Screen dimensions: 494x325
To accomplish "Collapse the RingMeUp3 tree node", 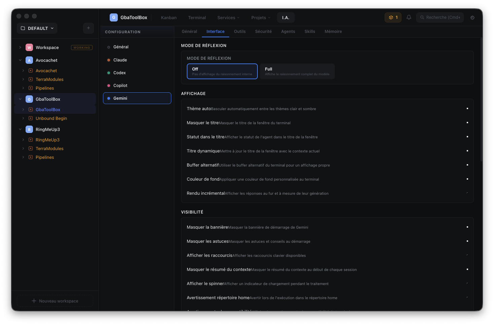I will point(20,129).
